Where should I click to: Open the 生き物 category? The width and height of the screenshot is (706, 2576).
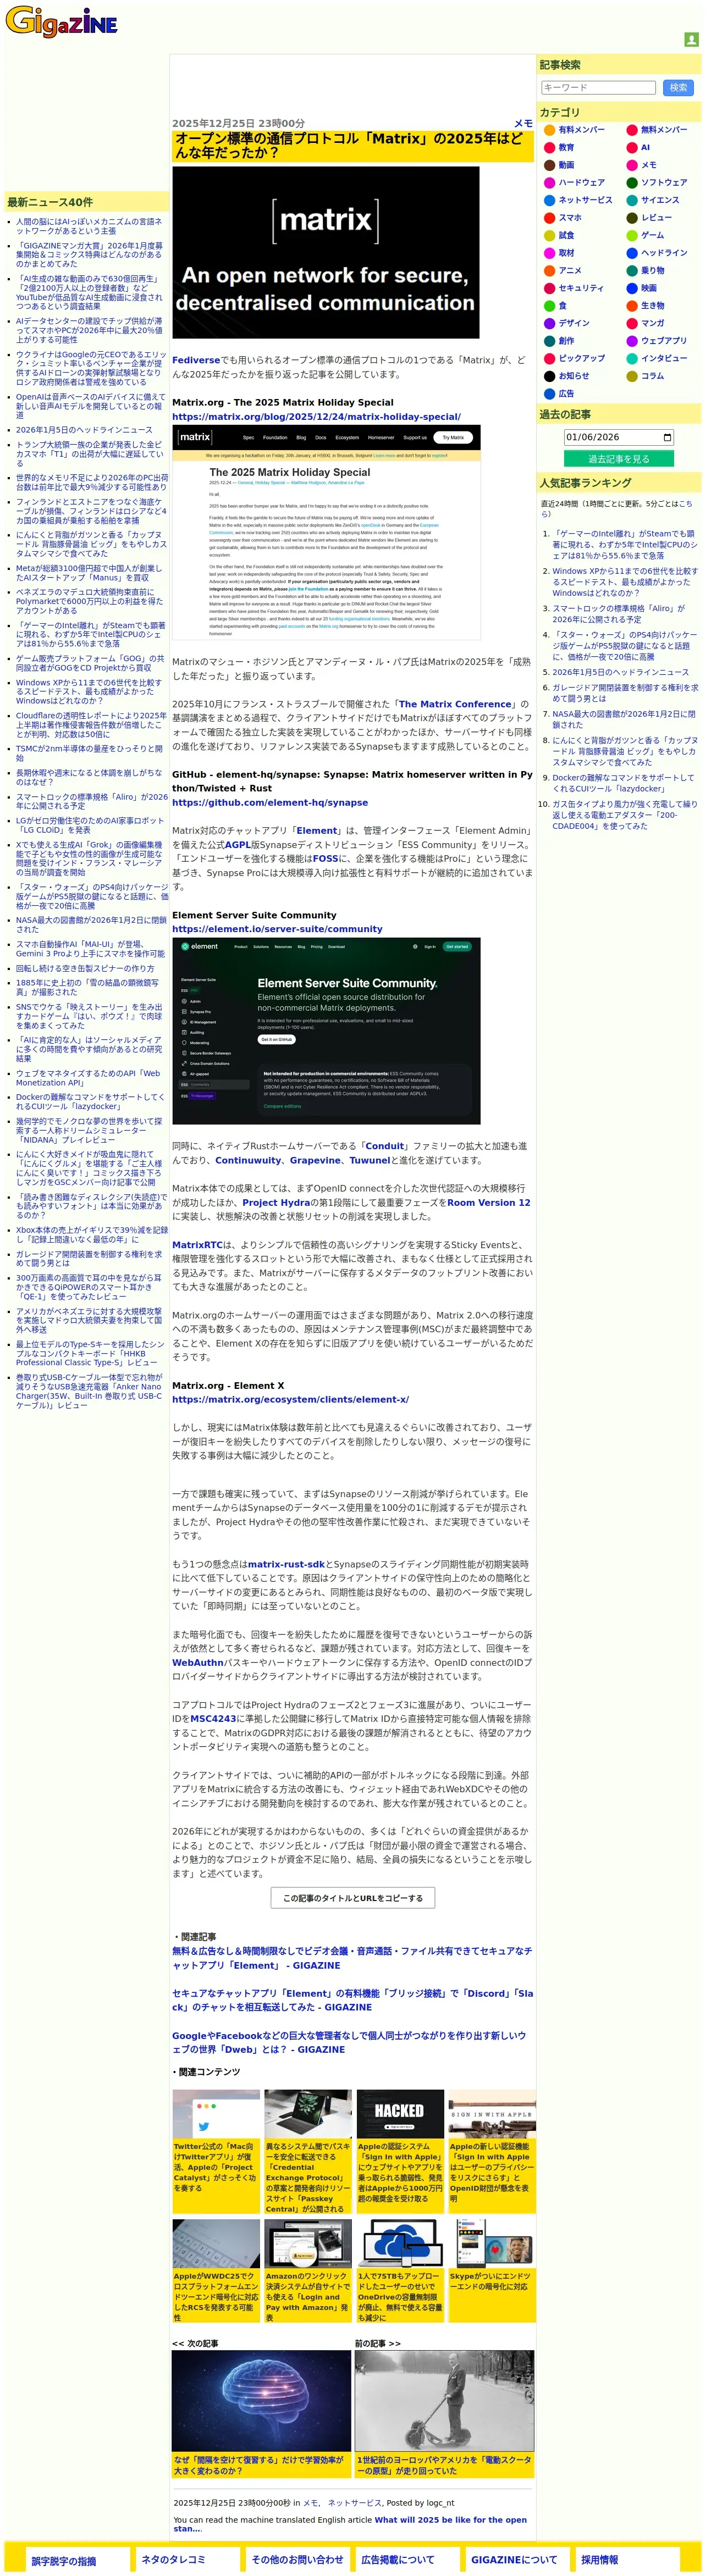click(652, 306)
